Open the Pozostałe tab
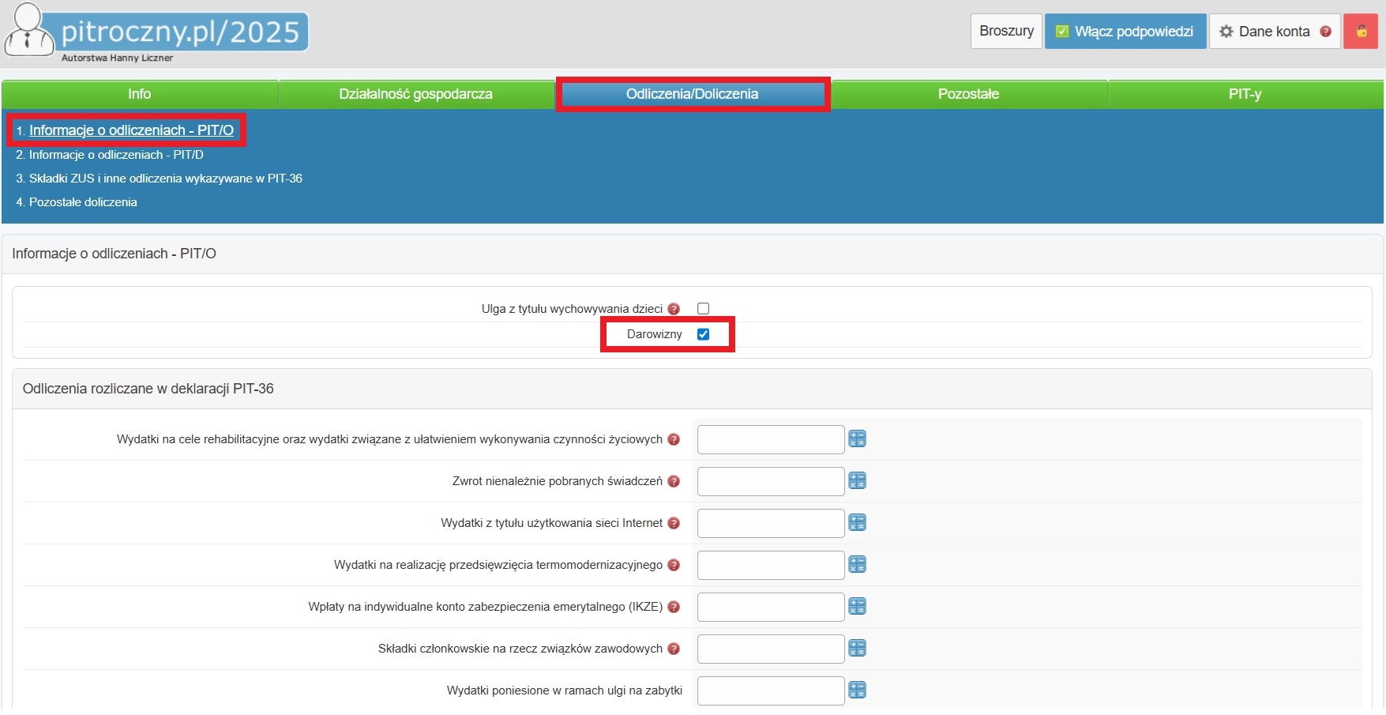 point(968,94)
